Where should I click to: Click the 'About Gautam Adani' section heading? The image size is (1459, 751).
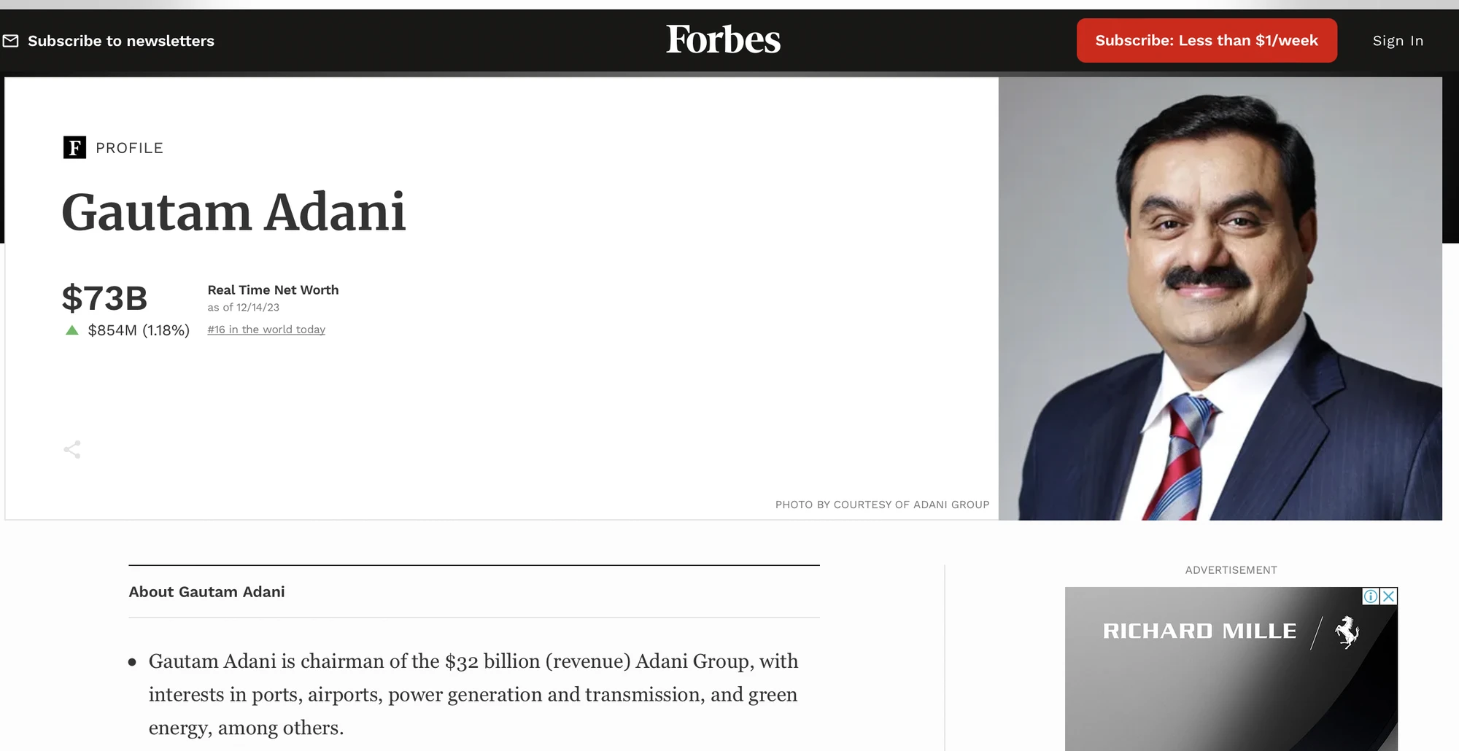(x=206, y=591)
